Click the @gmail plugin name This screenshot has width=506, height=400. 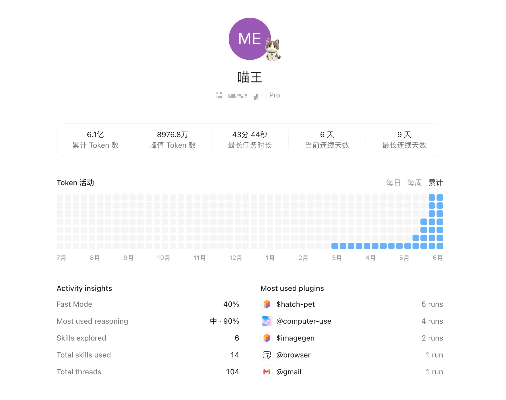click(289, 372)
